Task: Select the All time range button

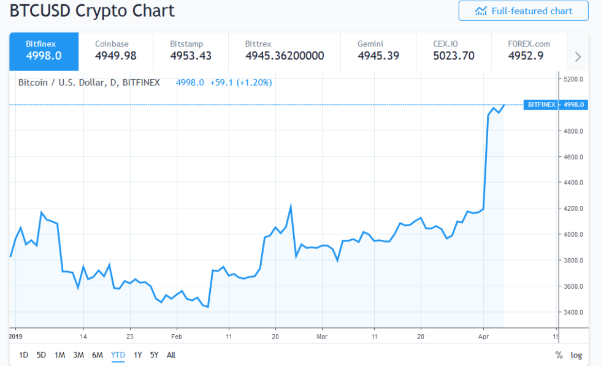Action: pyautogui.click(x=170, y=355)
